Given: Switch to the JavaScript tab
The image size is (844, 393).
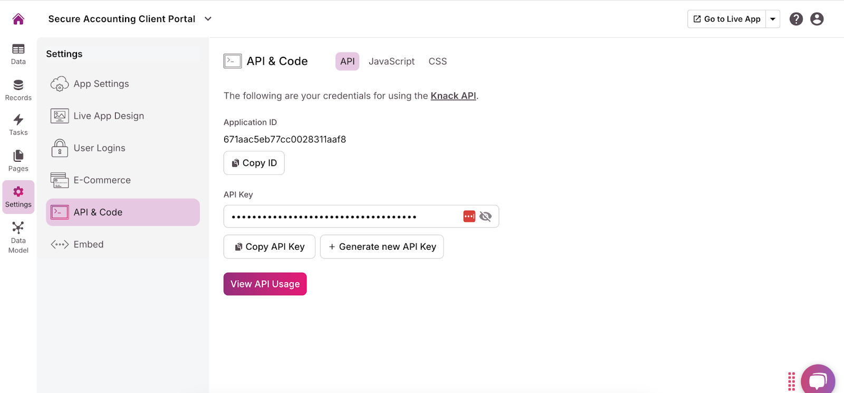Looking at the screenshot, I should pyautogui.click(x=391, y=62).
